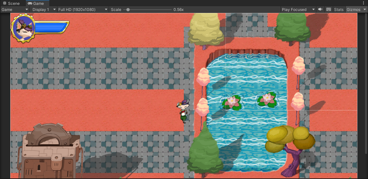Open the Game view mode dropdown

15,10
